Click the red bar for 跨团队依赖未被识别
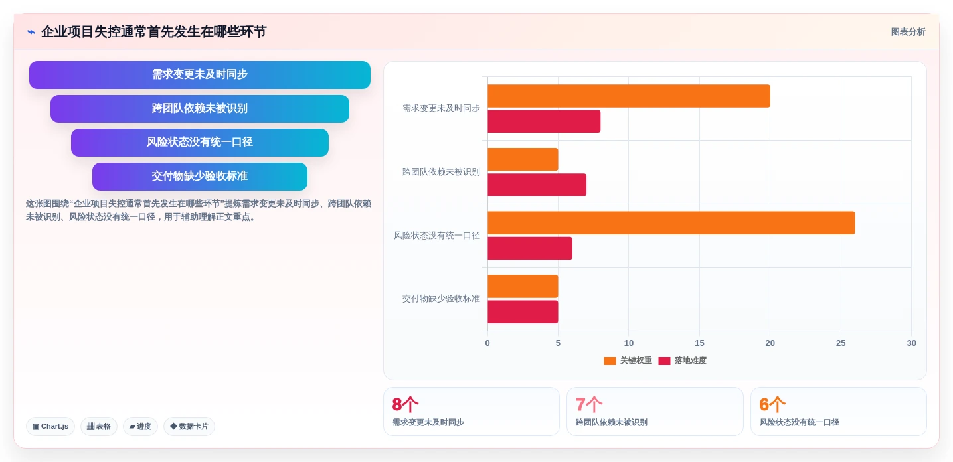 click(x=537, y=185)
